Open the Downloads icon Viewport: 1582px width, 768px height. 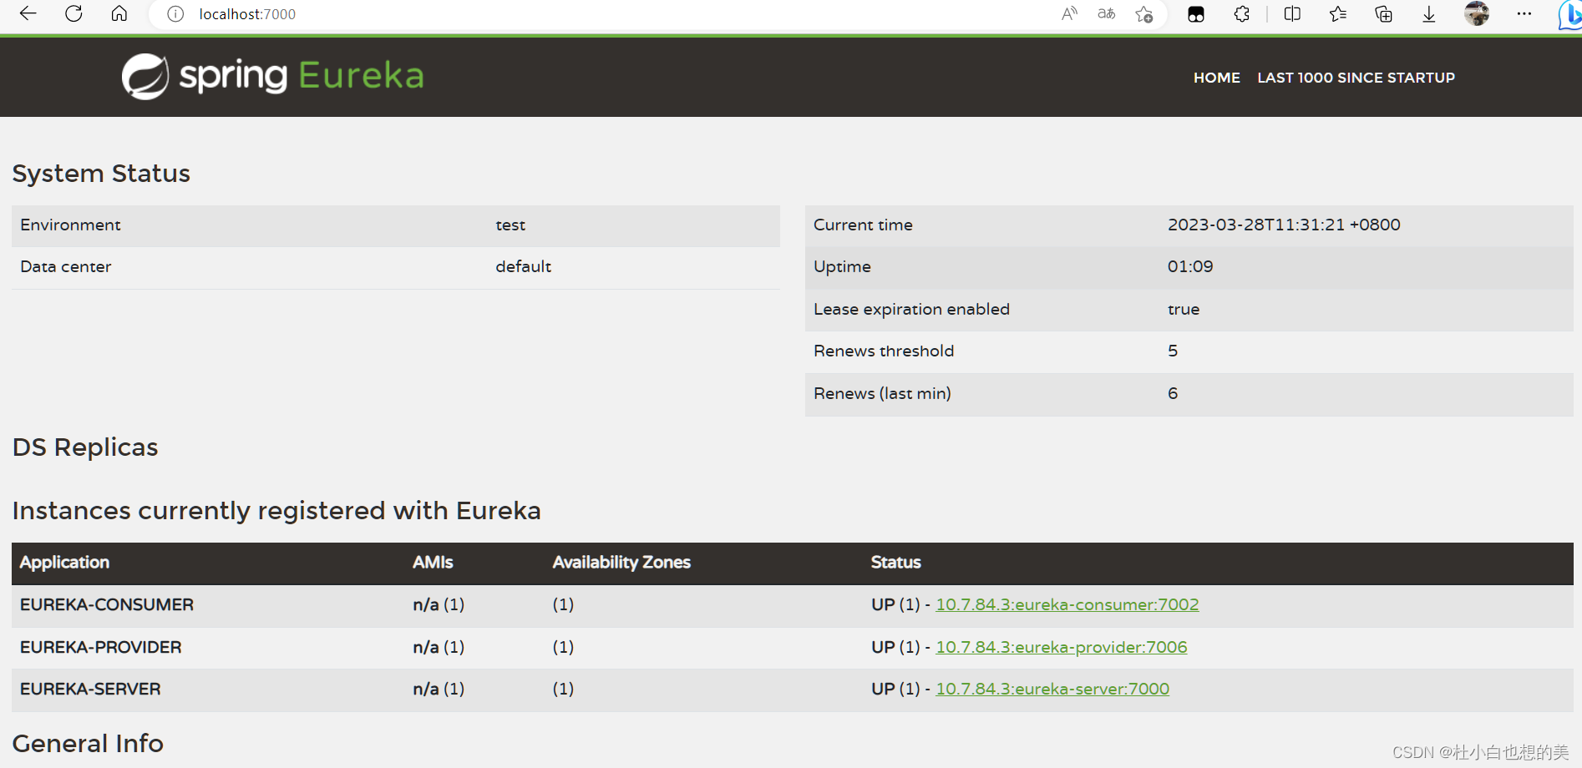(1428, 14)
